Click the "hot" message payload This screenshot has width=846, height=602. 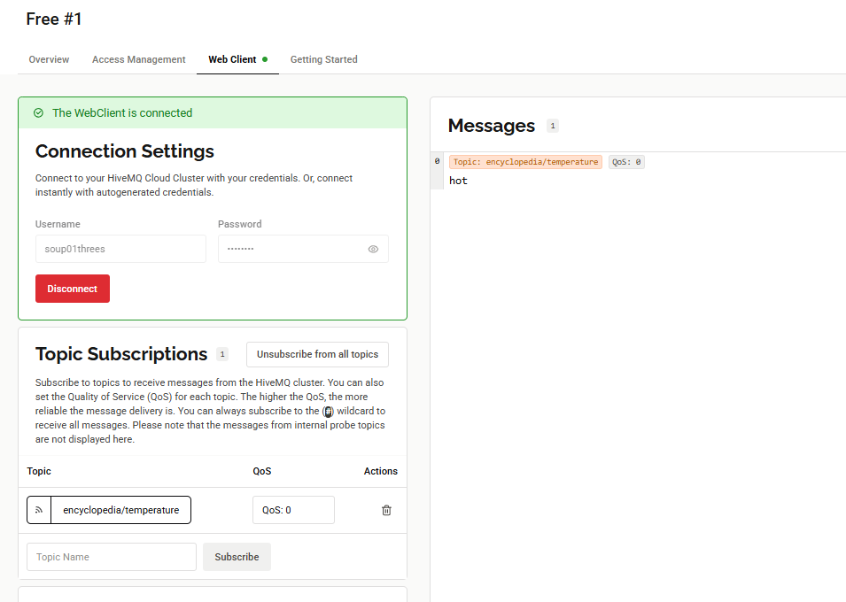[x=458, y=181]
